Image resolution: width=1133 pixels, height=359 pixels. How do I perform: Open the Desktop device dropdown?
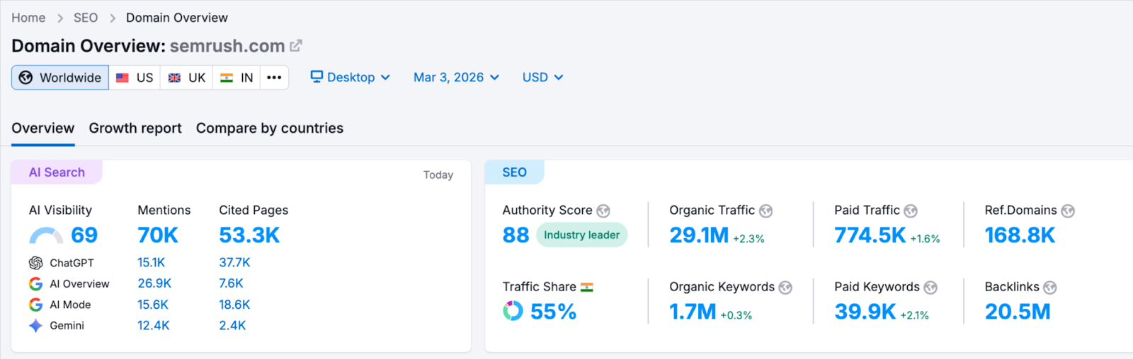pyautogui.click(x=351, y=78)
